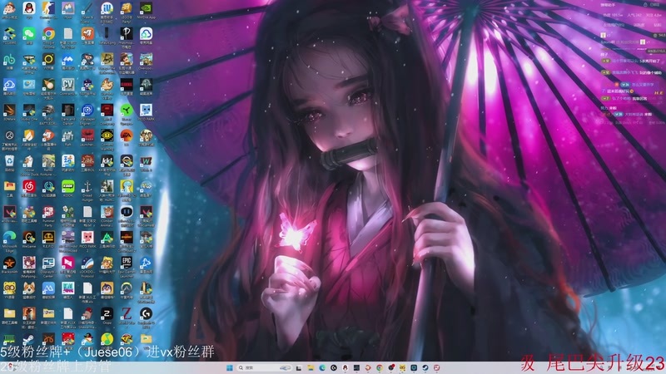Open the Pummel Party shortcut
Image resolution: width=666 pixels, height=374 pixels.
coord(48,212)
